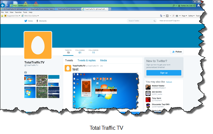Open the road aerial photo thumbnail
213x134 pixels.
pos(42,80)
